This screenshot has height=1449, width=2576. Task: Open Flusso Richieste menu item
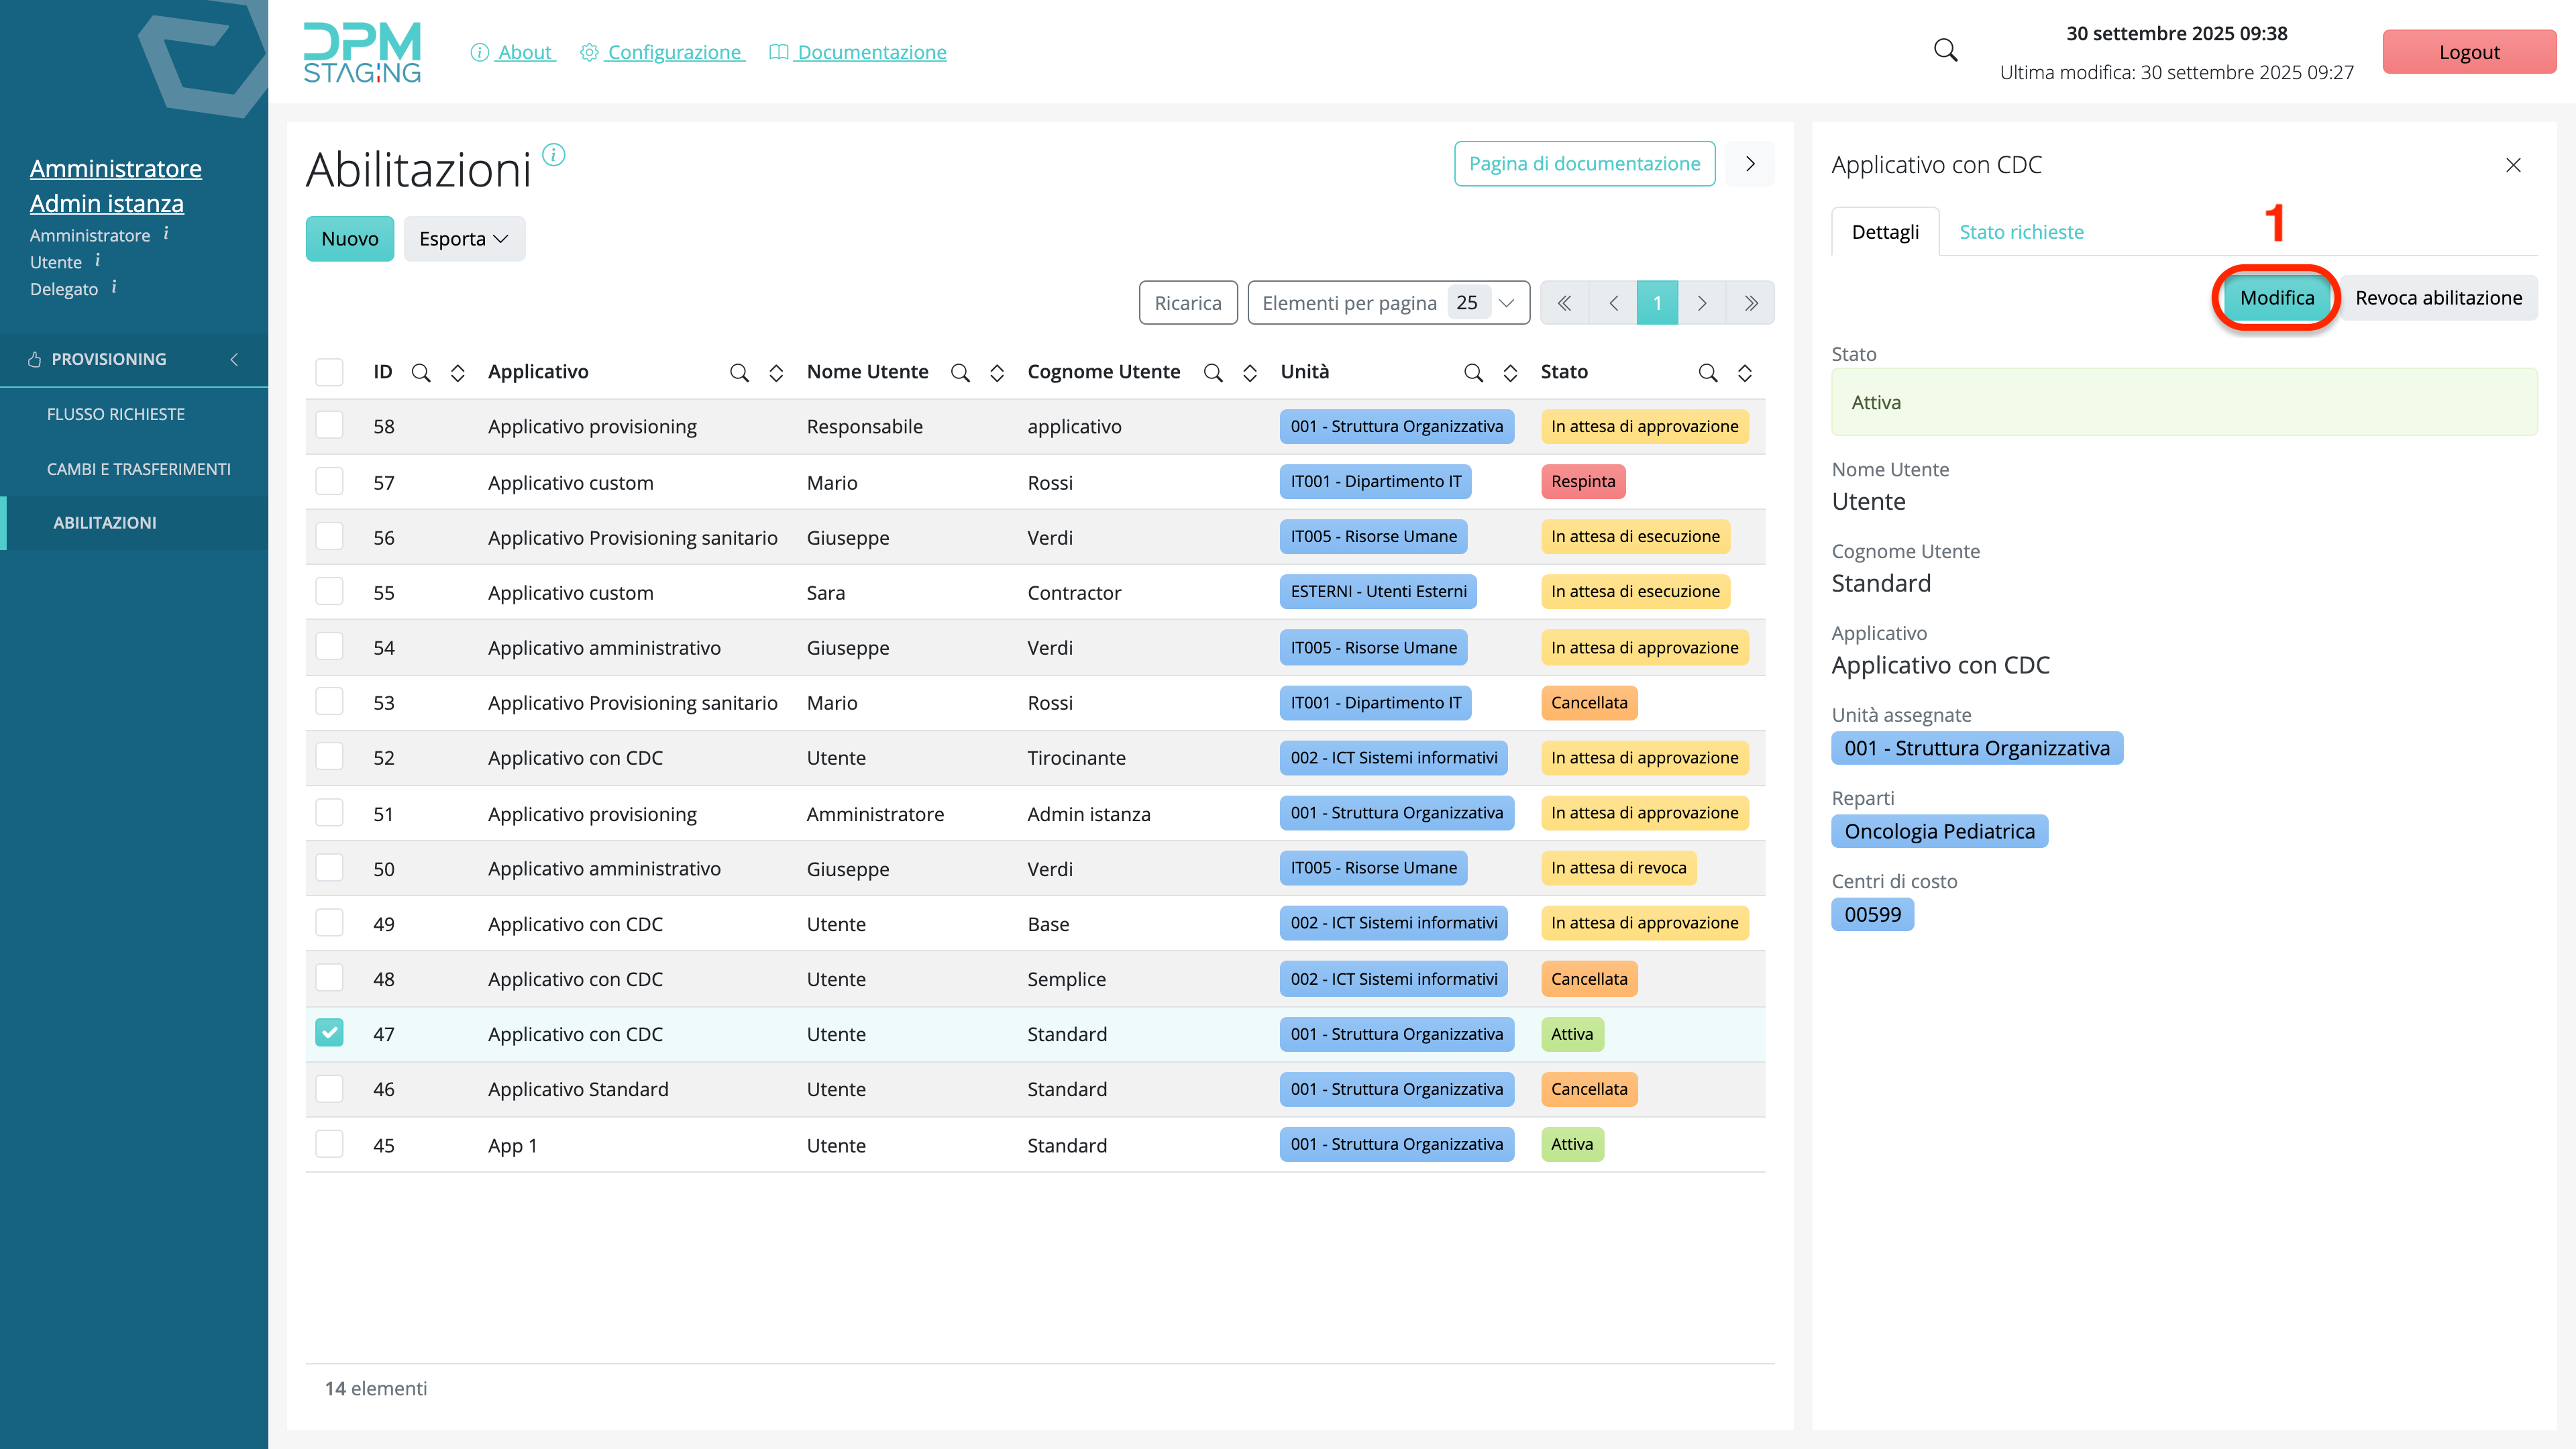pyautogui.click(x=115, y=414)
